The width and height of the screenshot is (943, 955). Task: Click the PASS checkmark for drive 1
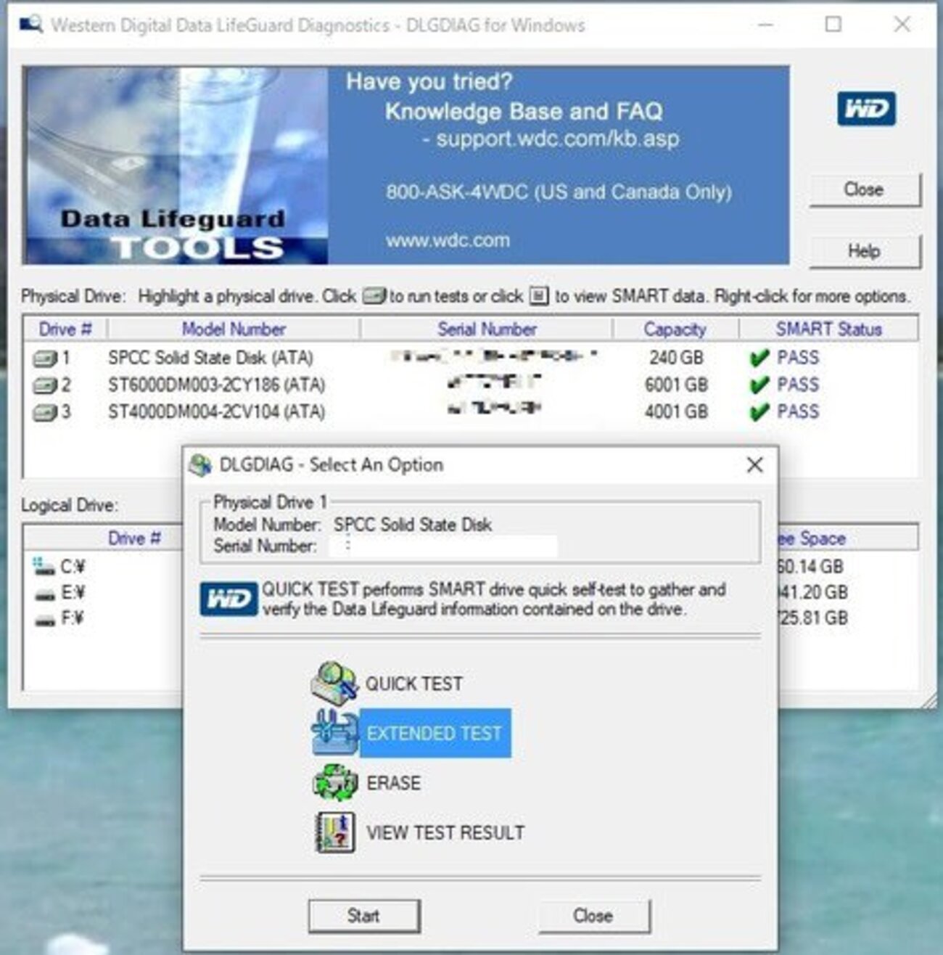(759, 358)
